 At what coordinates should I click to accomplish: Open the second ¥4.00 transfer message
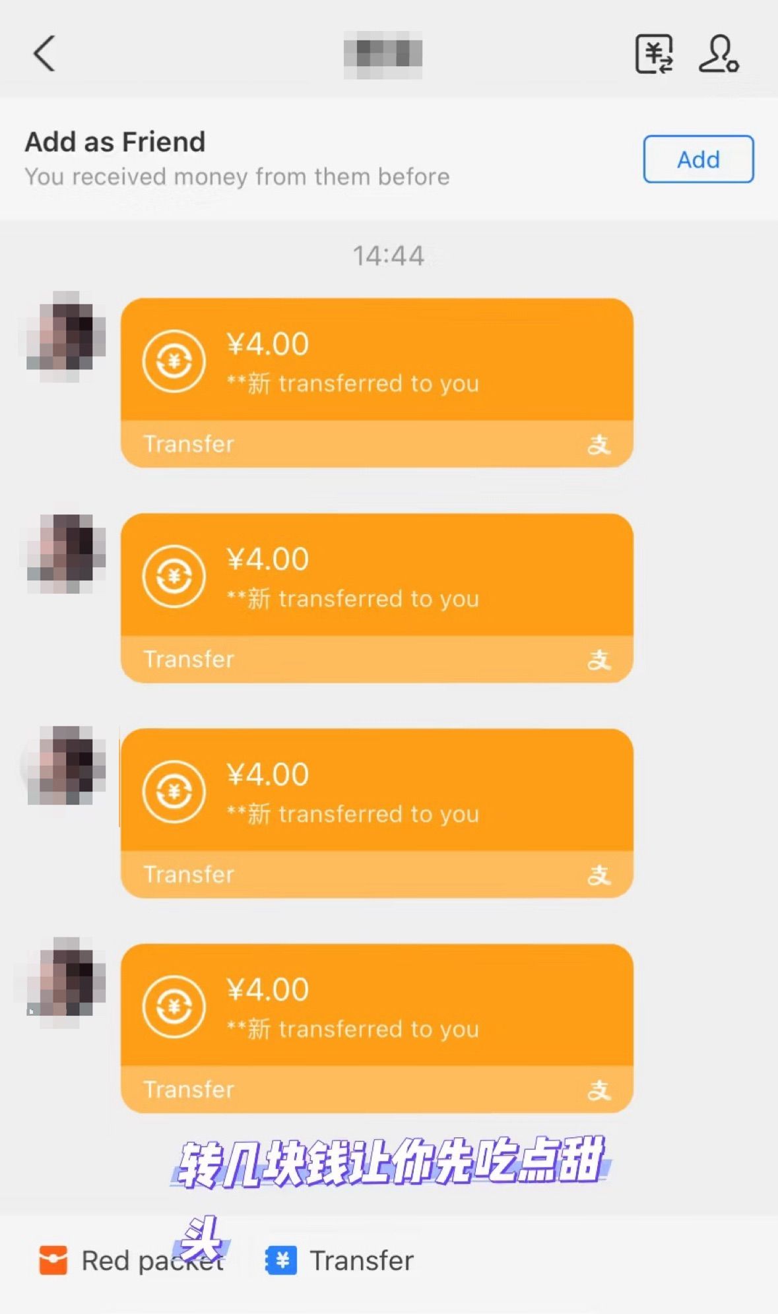[x=377, y=598]
